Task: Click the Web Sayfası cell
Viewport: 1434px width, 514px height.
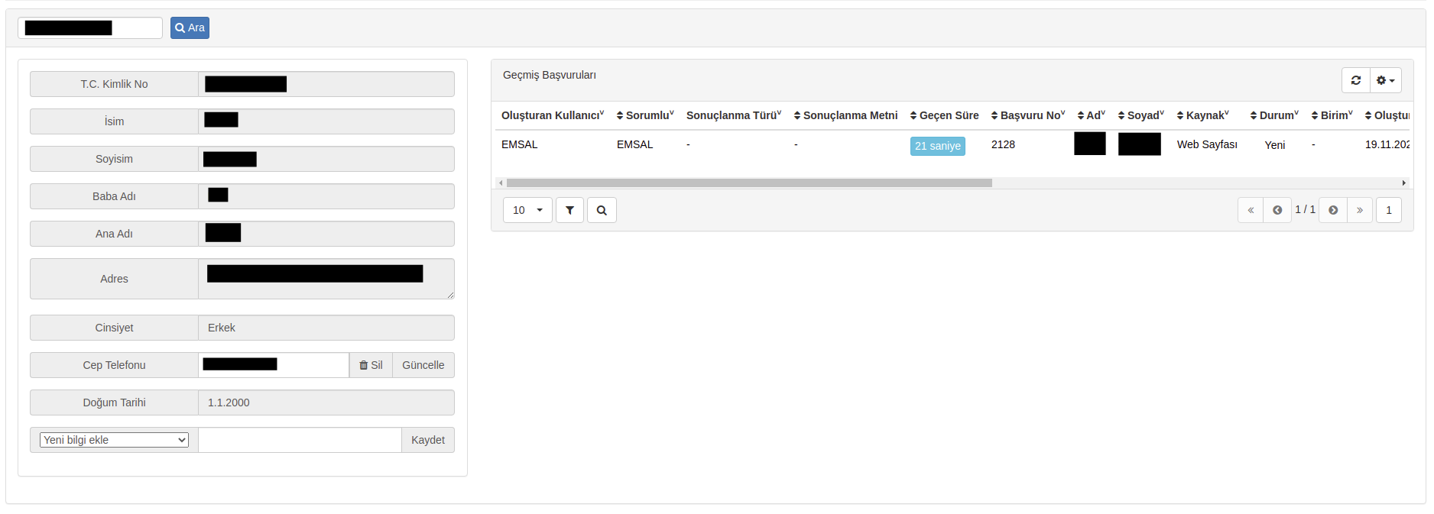Action: pos(1207,144)
